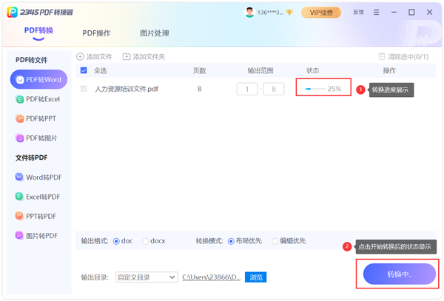Choose 布局优先 conversion mode
The image size is (444, 301).
pos(231,241)
